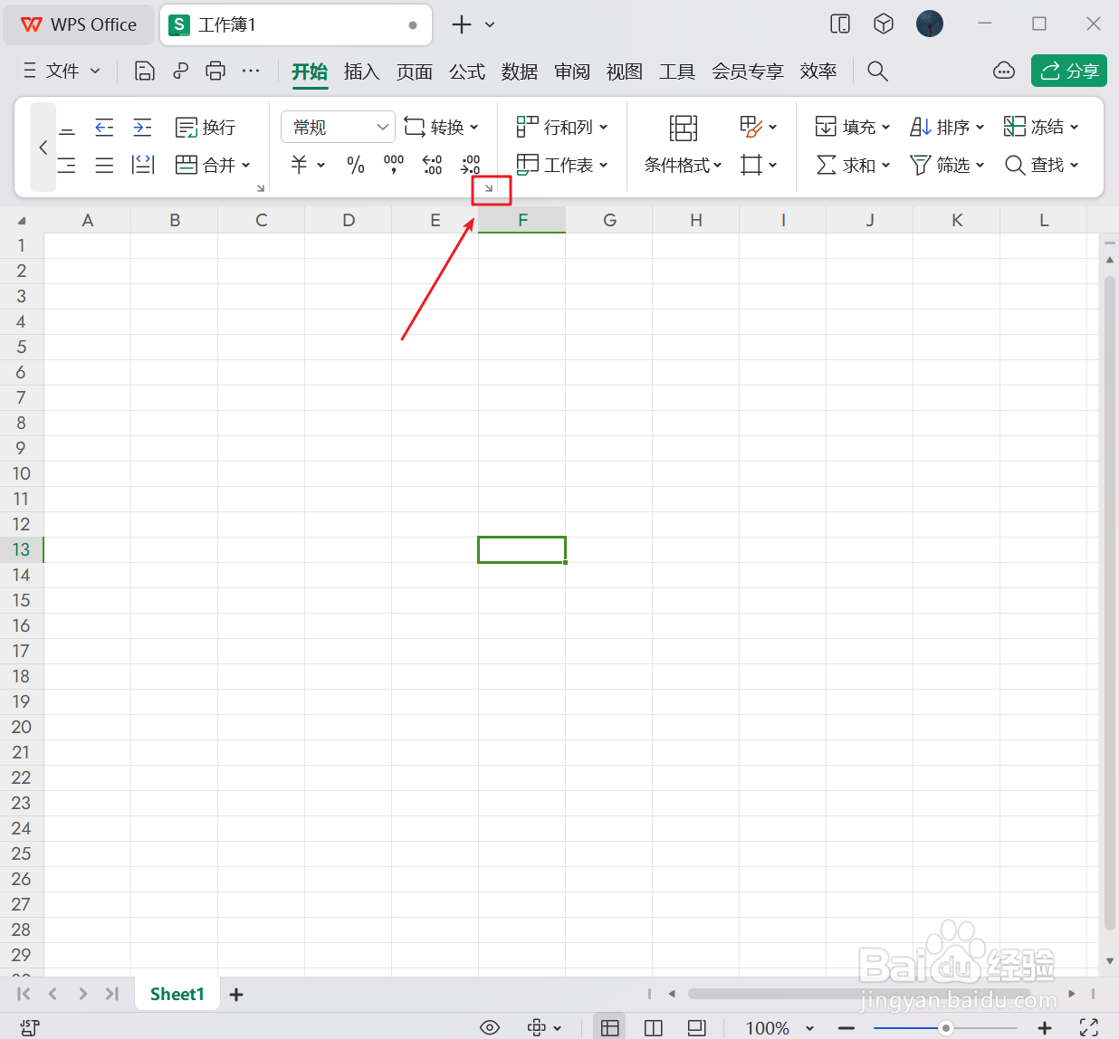This screenshot has width=1119, height=1039.
Task: Switch to normal view mode
Action: click(x=609, y=1027)
